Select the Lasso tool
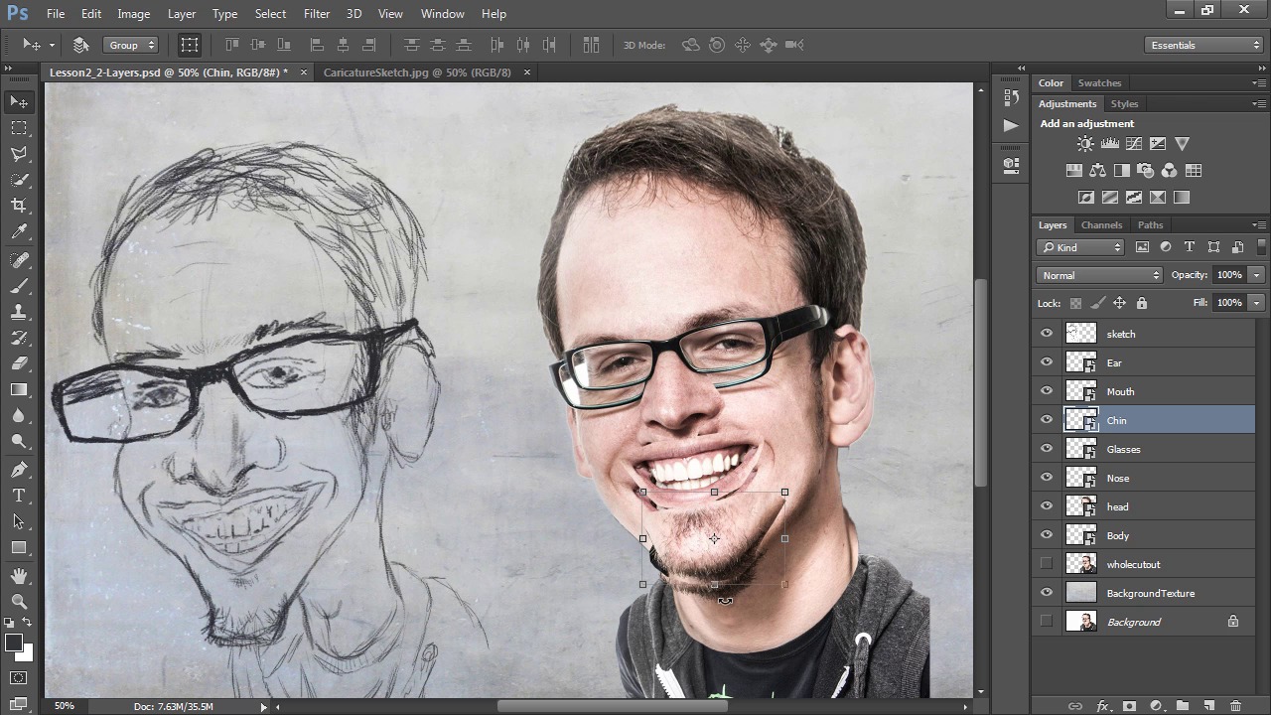 click(19, 154)
